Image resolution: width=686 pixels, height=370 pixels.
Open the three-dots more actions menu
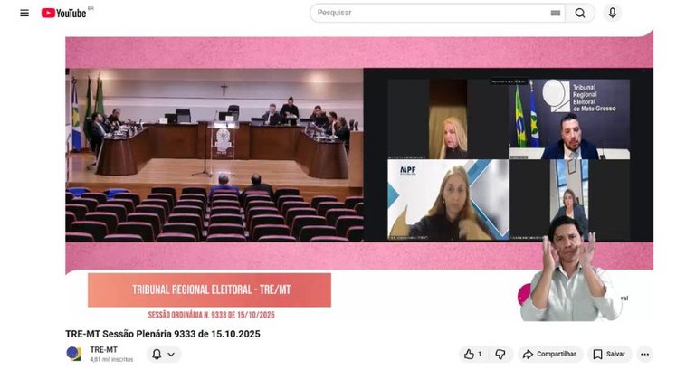tap(643, 354)
